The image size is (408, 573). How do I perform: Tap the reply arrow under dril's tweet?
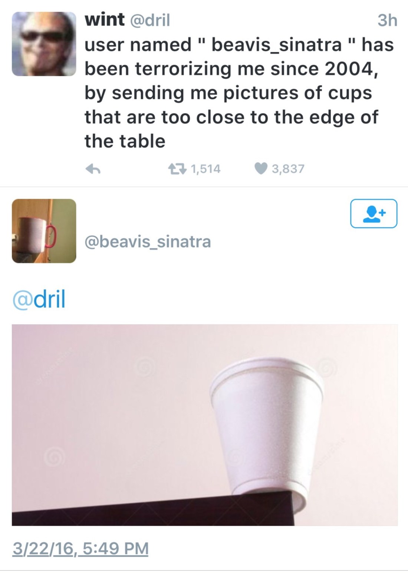click(93, 169)
